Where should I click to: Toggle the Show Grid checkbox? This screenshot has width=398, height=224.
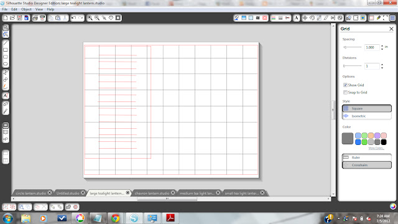click(x=345, y=85)
